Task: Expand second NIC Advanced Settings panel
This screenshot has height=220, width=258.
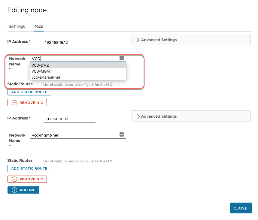Action: click(138, 116)
